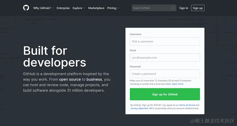Viewport: 237px width, 126px height.
Task: Open the Explore dropdown menu
Action: coord(79,8)
